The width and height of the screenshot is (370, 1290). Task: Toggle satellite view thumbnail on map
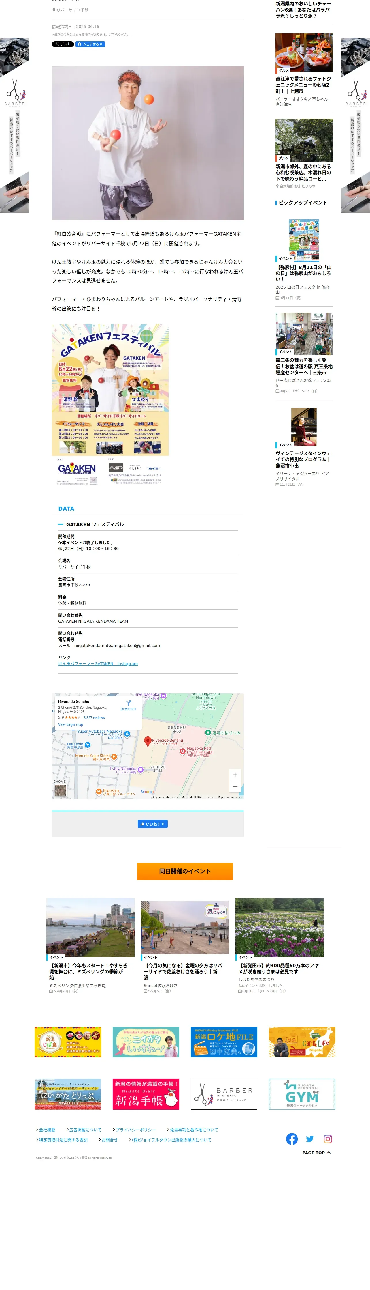[61, 790]
